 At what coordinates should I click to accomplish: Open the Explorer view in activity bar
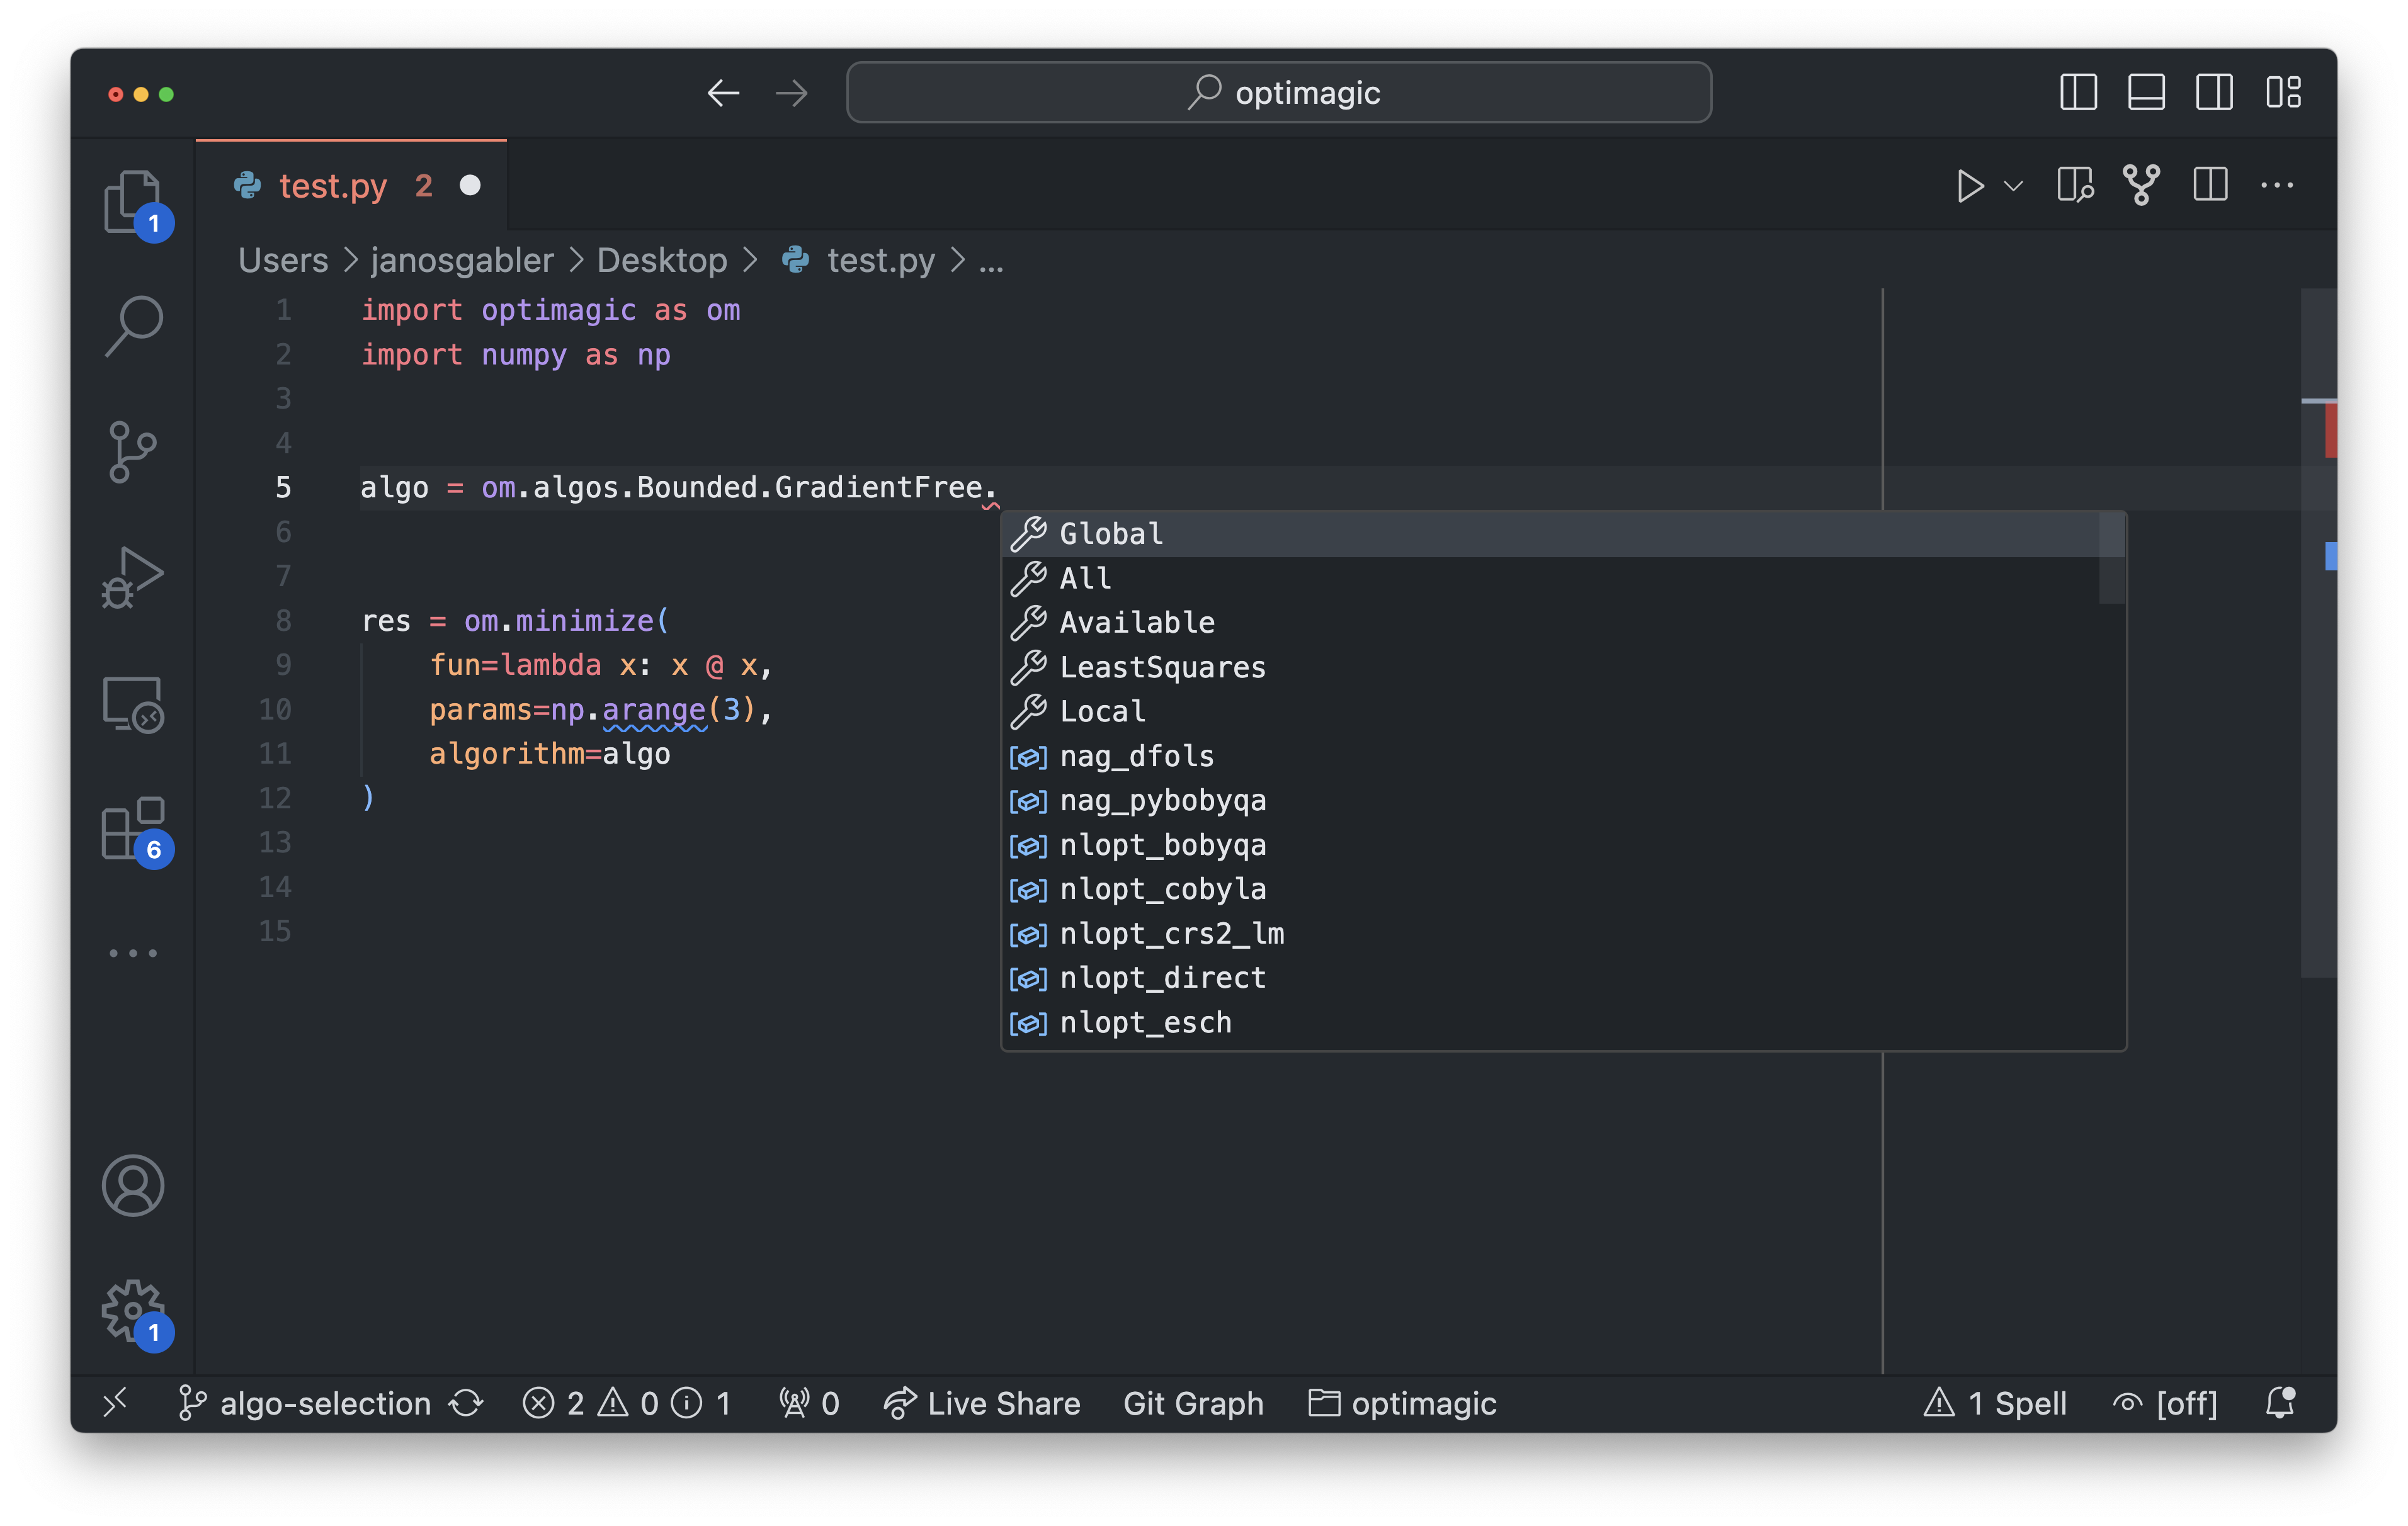[133, 201]
